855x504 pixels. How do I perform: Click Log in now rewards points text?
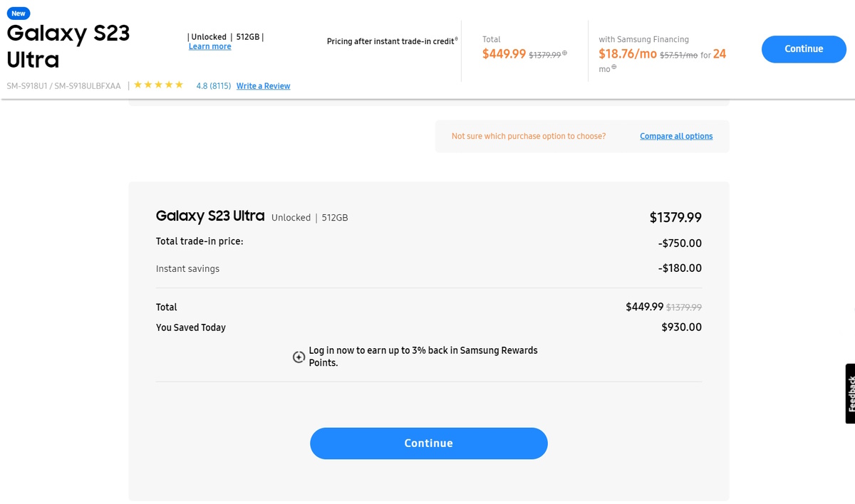tap(423, 356)
